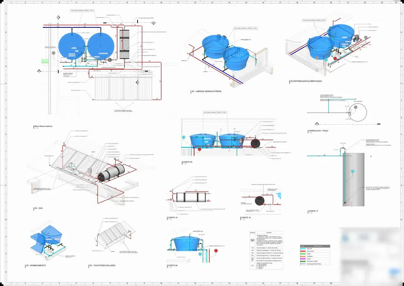The image size is (404, 286).
Task: Select the orange Ventilação legend swatch
Action: tap(303, 257)
